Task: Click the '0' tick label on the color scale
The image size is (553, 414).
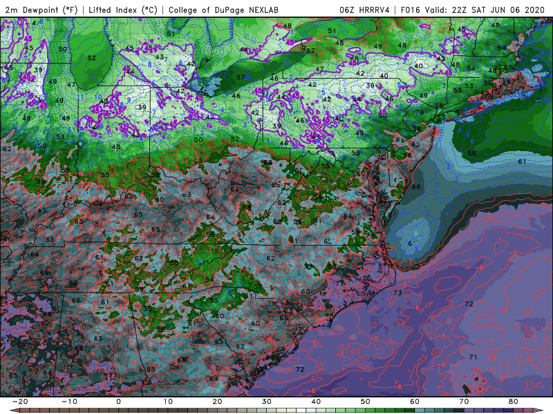Action: [118, 402]
